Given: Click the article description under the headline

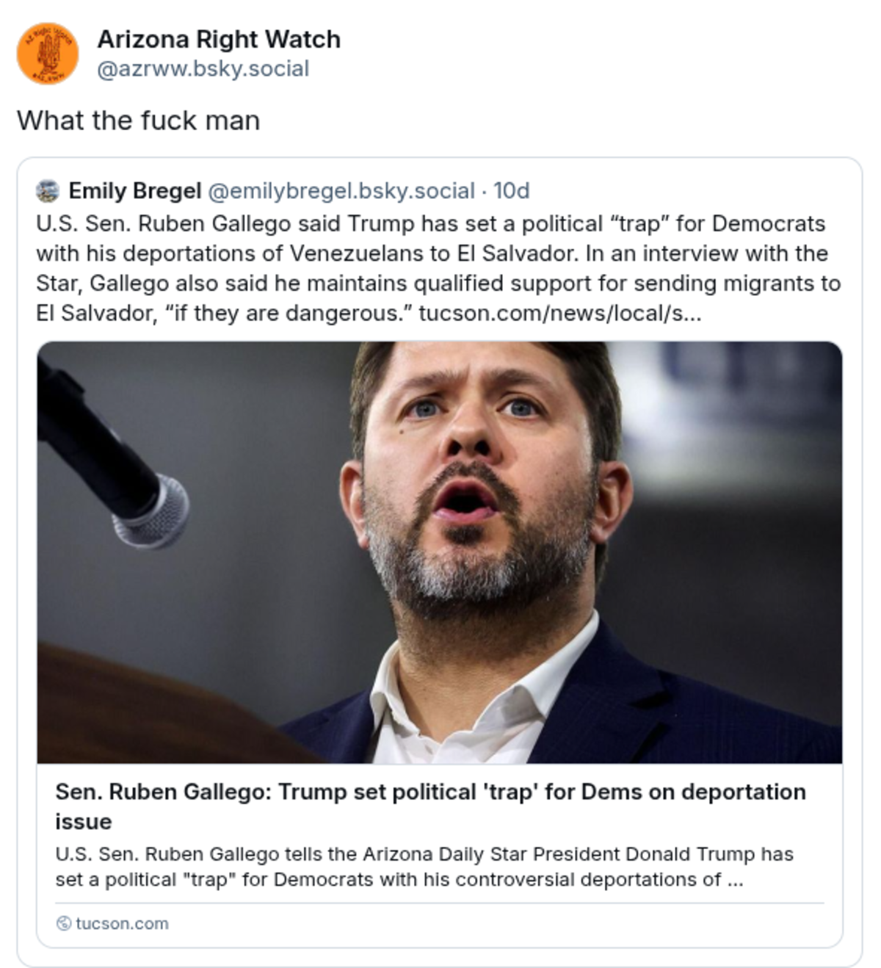Looking at the screenshot, I should [x=424, y=867].
